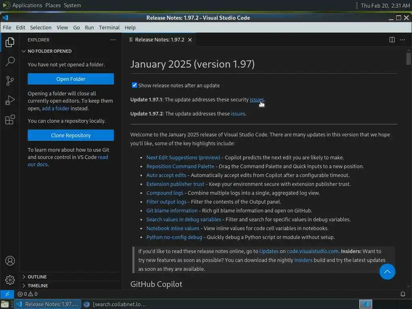The image size is (412, 309).
Task: Click the Updates link in the note
Action: coord(269,251)
